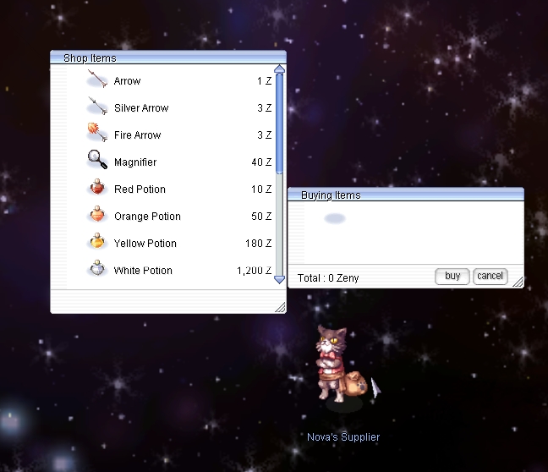The height and width of the screenshot is (472, 548).
Task: Click the empty slot in Buying Items
Action: click(x=335, y=219)
